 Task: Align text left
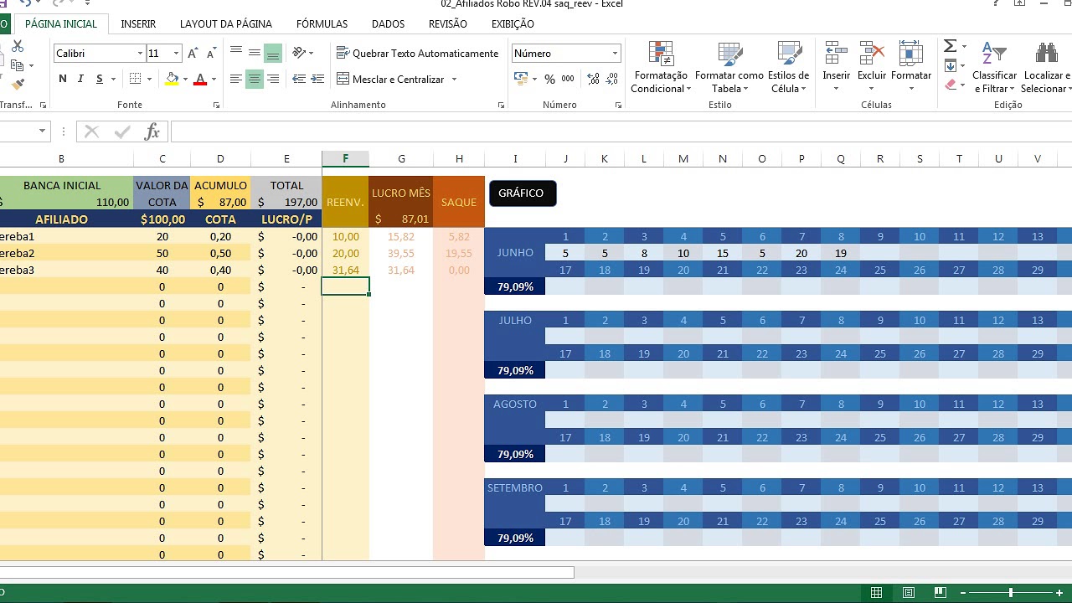[236, 80]
